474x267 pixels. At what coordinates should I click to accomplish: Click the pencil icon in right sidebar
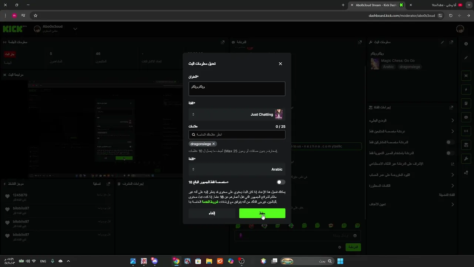point(466,58)
